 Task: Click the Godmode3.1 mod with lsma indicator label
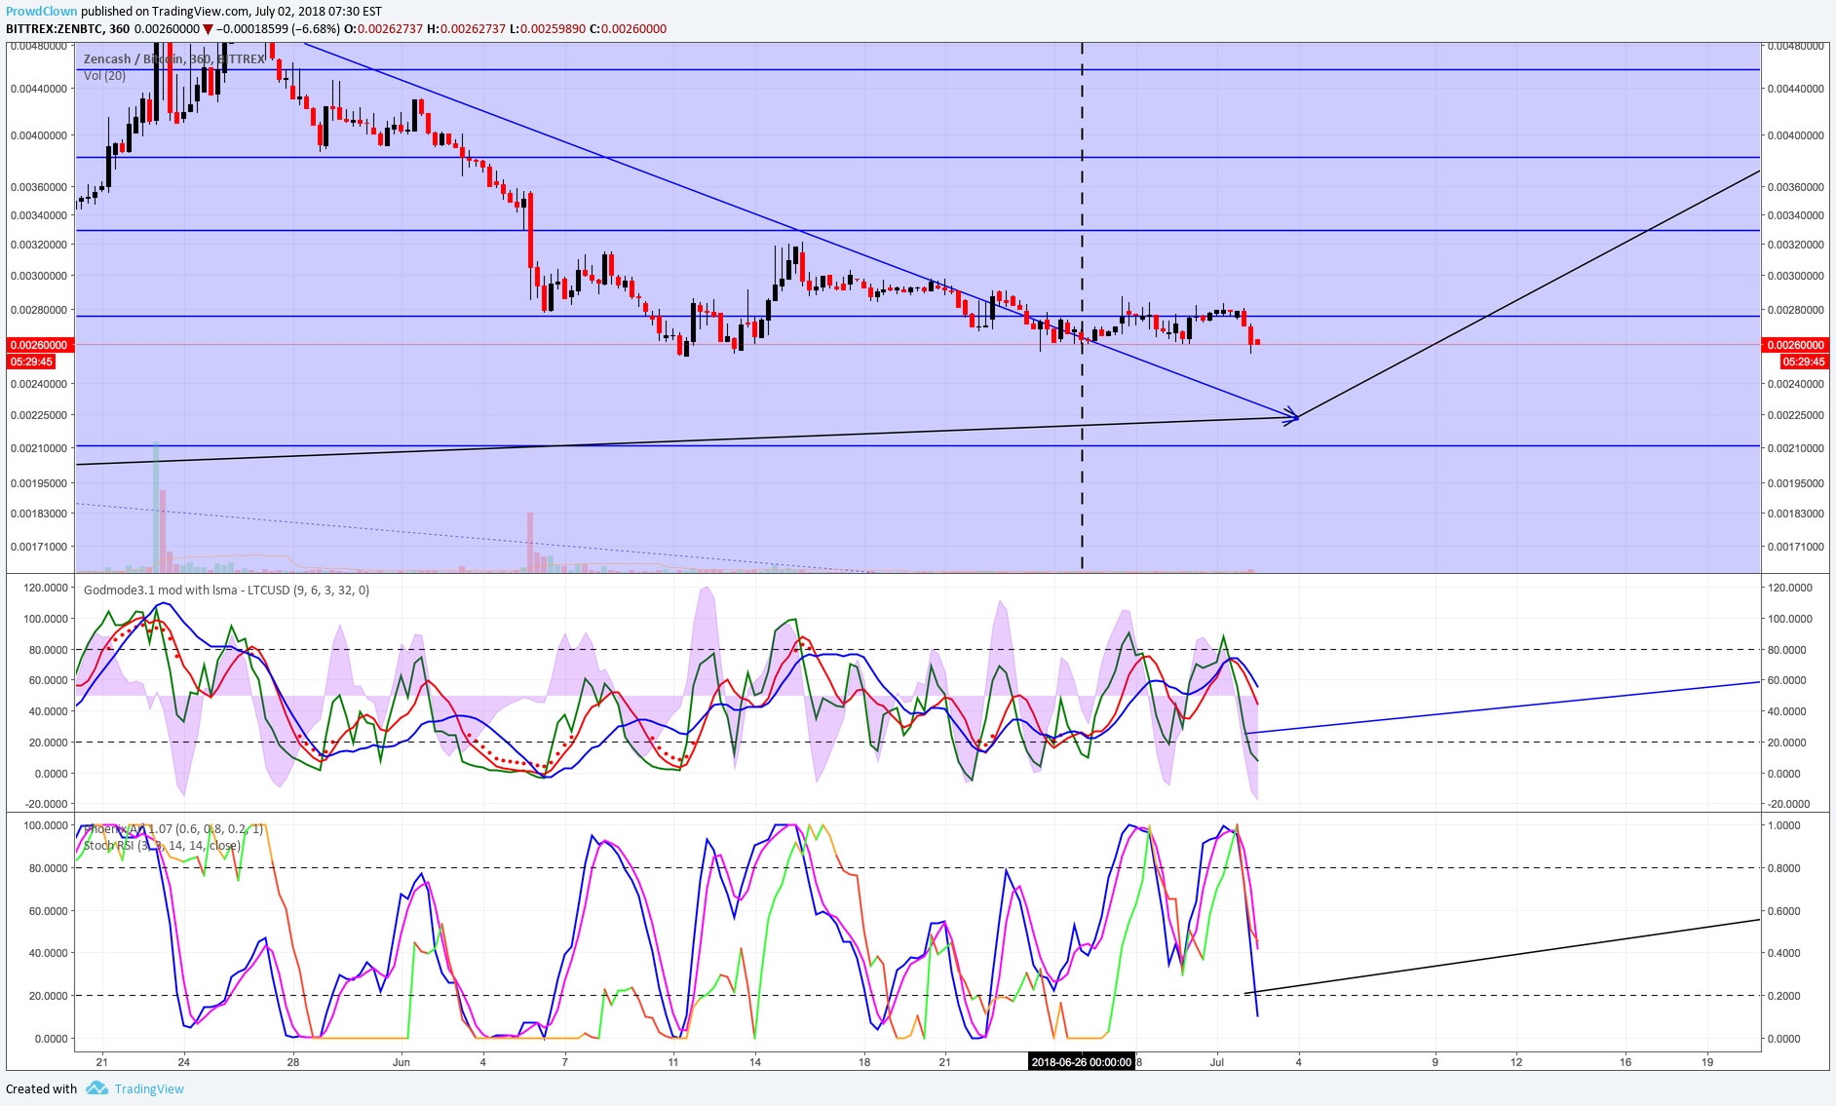(226, 590)
